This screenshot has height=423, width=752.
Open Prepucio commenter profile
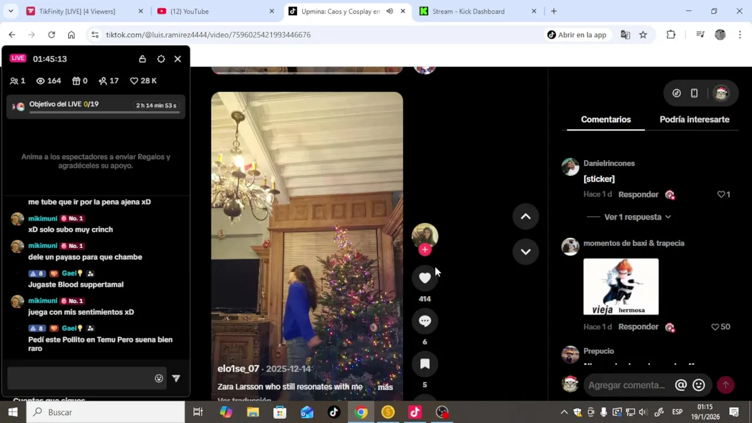(x=599, y=351)
